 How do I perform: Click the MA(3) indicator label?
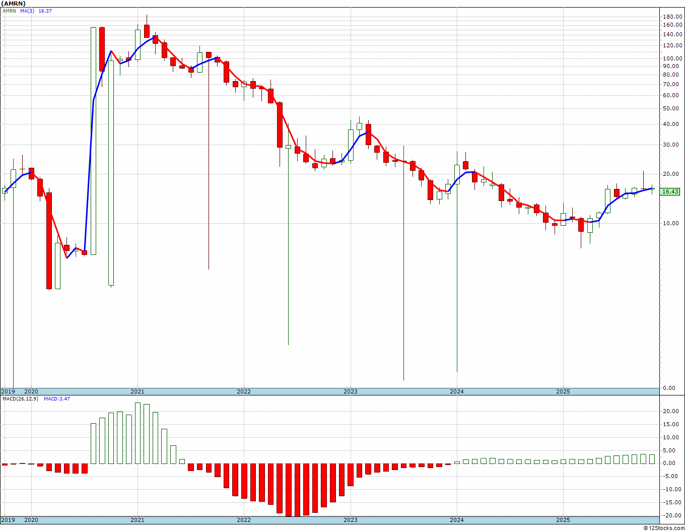pyautogui.click(x=27, y=11)
